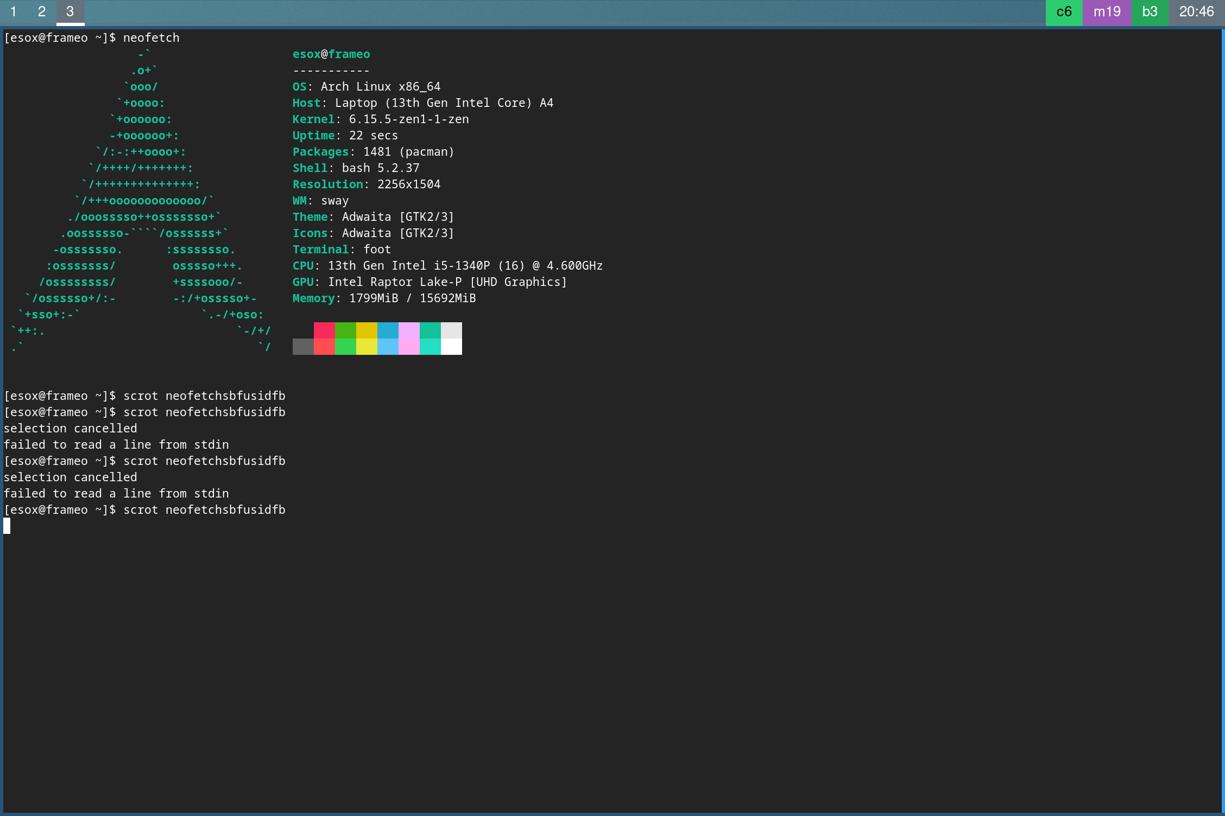The image size is (1225, 816).
Task: Click the purple m19 memory status block
Action: (x=1107, y=12)
